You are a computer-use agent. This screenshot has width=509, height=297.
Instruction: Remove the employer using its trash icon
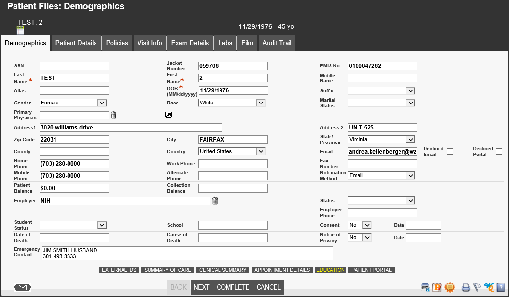[x=215, y=201]
